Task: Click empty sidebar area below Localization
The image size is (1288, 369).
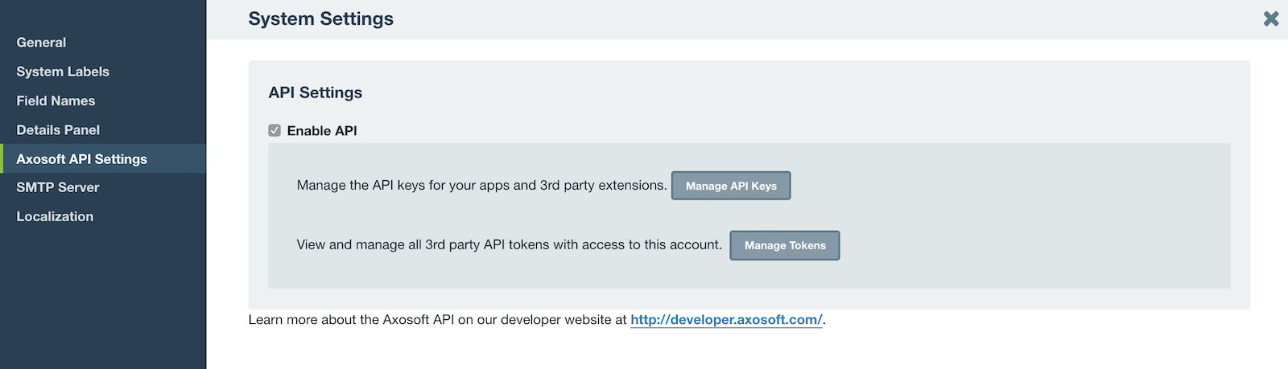Action: [x=103, y=297]
